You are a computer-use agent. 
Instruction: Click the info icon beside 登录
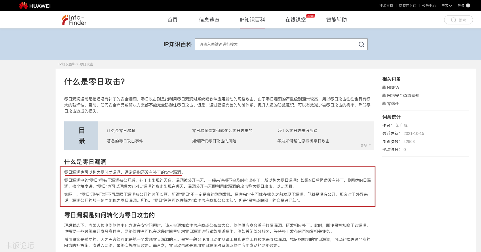(468, 5)
